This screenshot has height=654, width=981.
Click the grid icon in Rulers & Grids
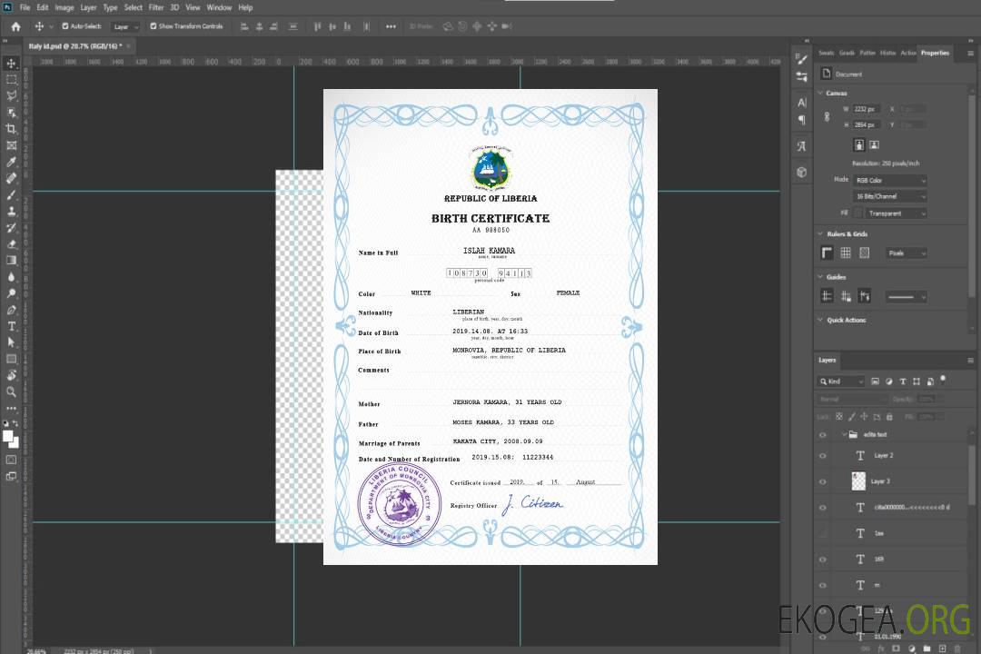(x=846, y=253)
